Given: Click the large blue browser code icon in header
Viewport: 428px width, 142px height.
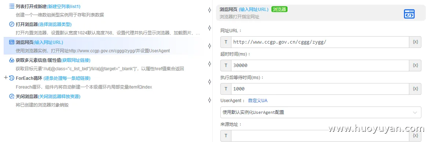Looking at the screenshot, I should click(x=409, y=14).
